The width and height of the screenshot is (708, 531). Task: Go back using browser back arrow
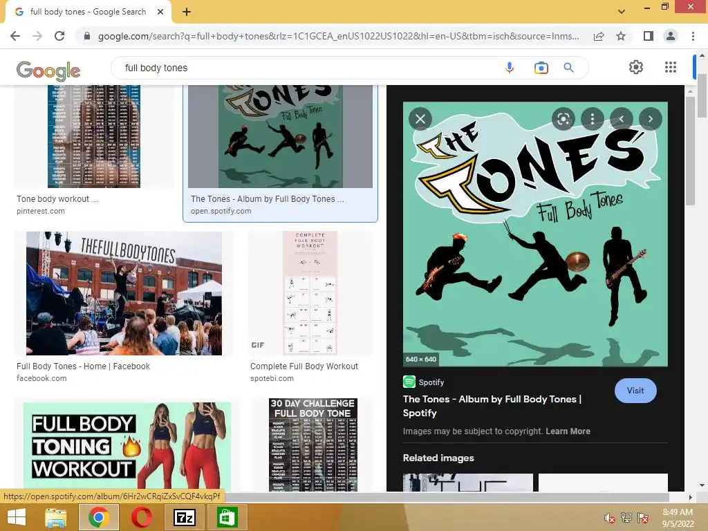(15, 36)
